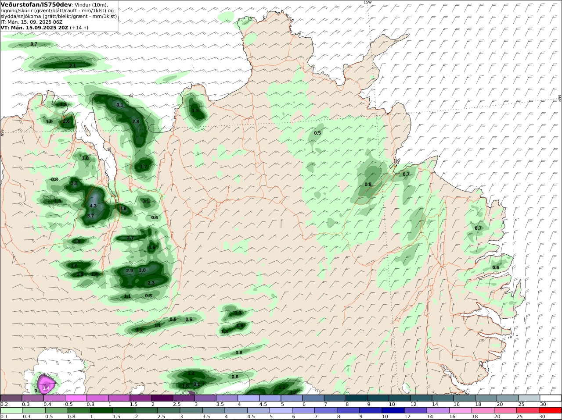Click the '0.2' label in upper legend row
Image resolution: width=562 pixels, height=420 pixels.
coord(4,404)
